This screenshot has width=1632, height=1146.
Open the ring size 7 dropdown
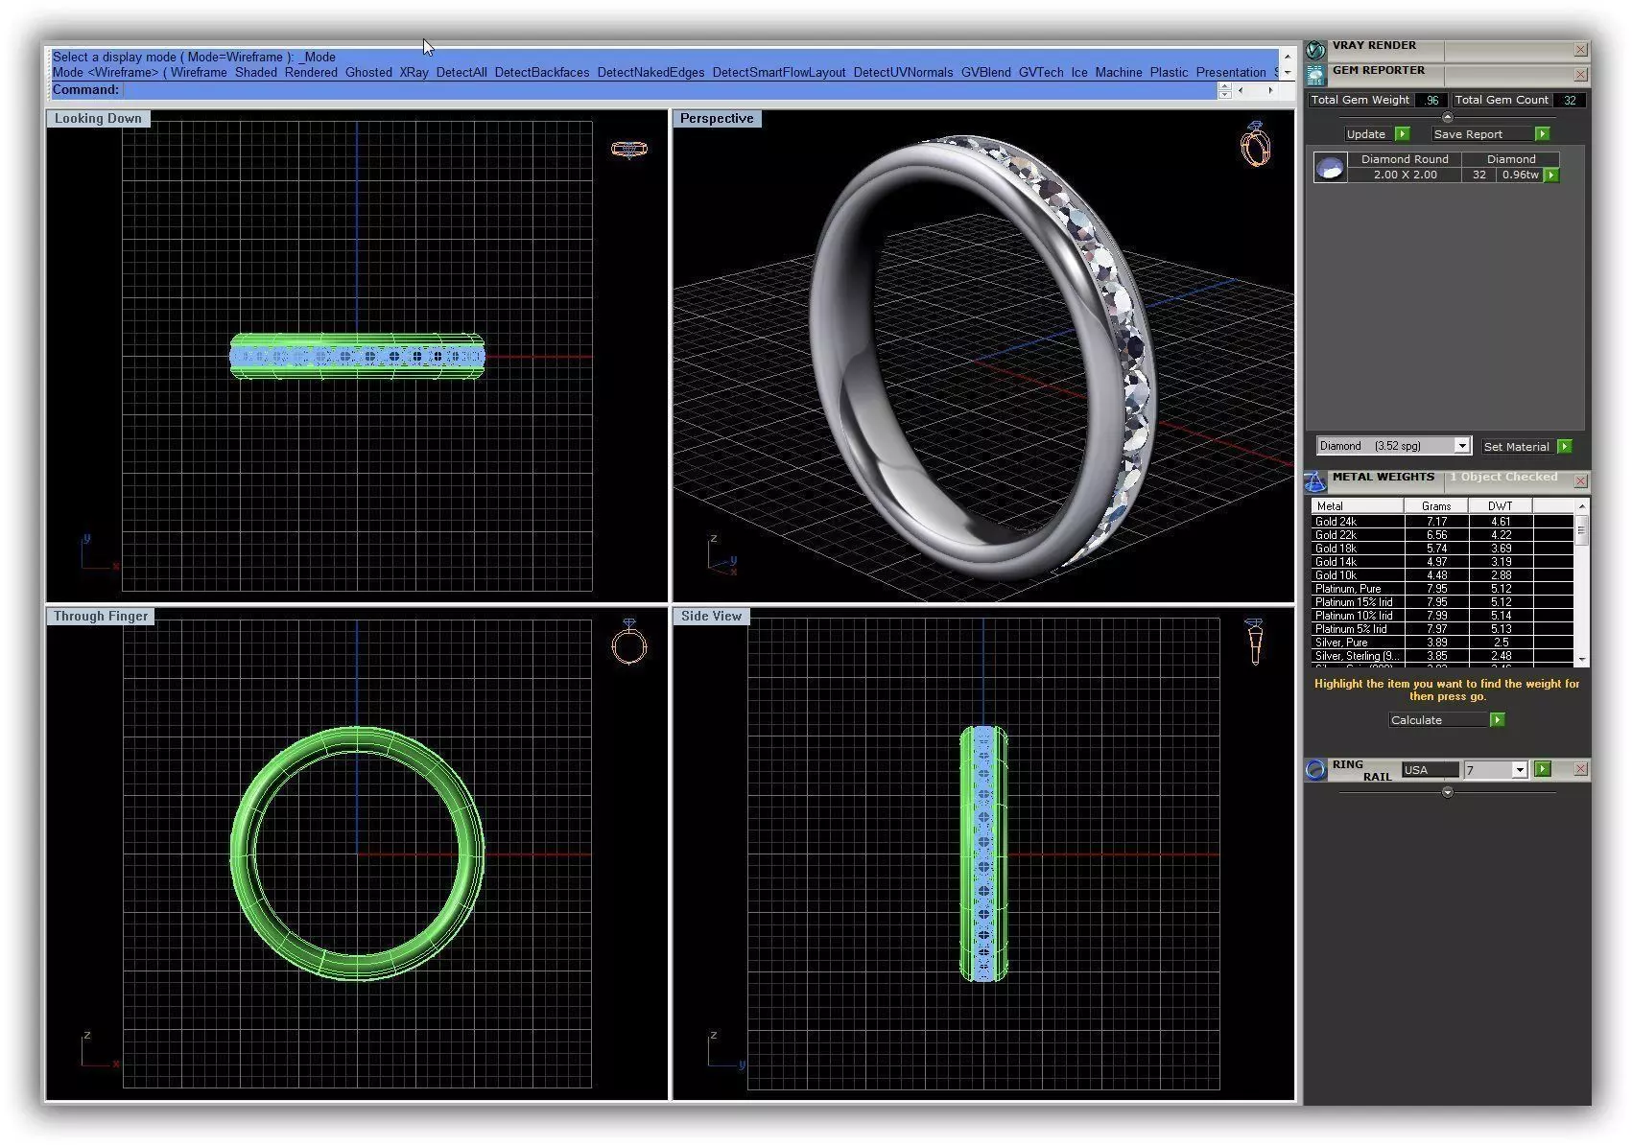pos(1519,770)
